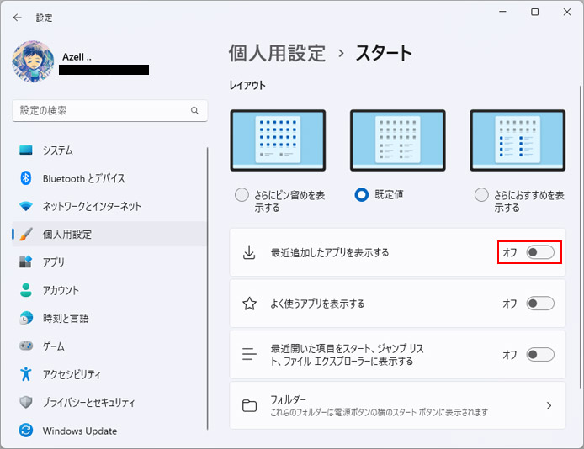Click the 設定の検索 input field

point(110,110)
